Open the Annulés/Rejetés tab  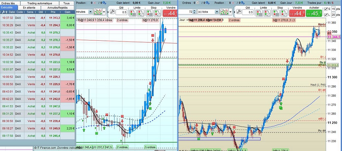click(x=58, y=8)
